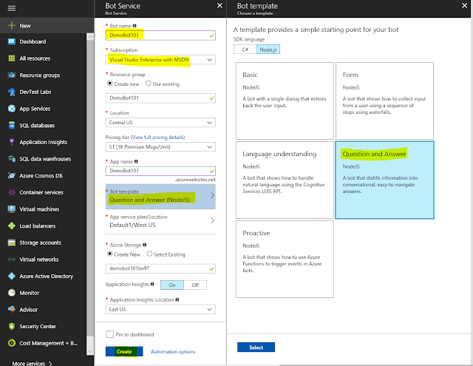This screenshot has width=473, height=366.
Task: Open the Subscription dropdown
Action: coord(160,60)
